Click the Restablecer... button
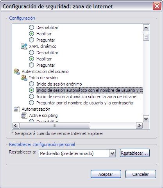The image size is (163, 188). [135, 153]
